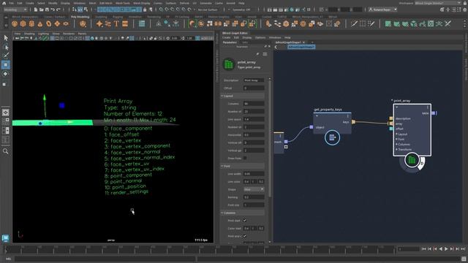Image resolution: width=468 pixels, height=263 pixels.
Task: Open the user account dropdown
Action: coord(382,9)
